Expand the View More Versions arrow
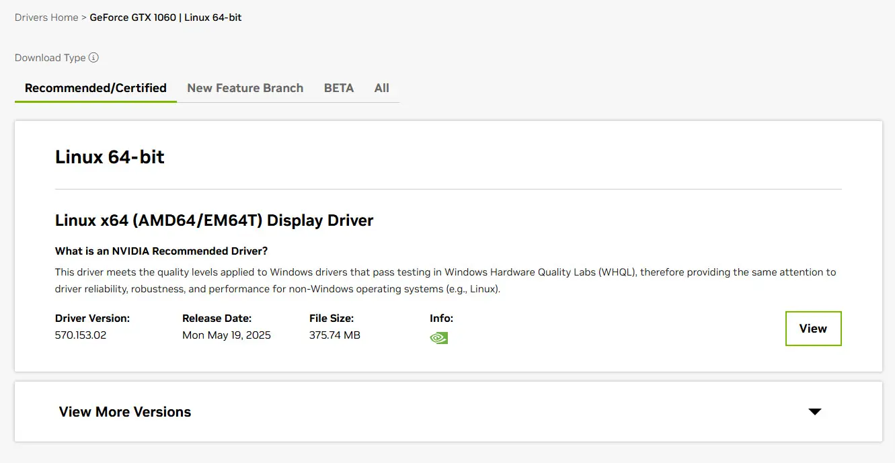This screenshot has width=895, height=463. [814, 412]
